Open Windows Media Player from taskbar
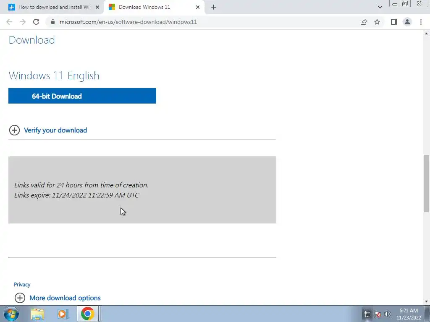Image resolution: width=430 pixels, height=322 pixels. (x=63, y=314)
